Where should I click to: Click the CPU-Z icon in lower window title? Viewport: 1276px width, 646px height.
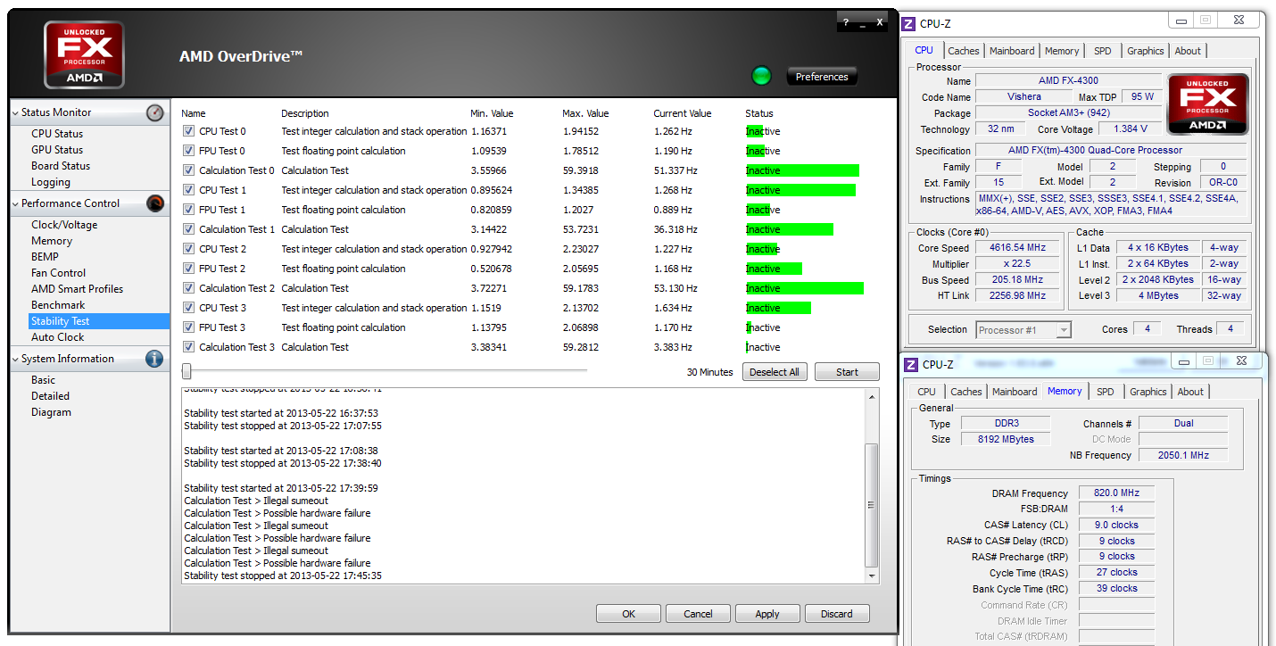(x=911, y=364)
